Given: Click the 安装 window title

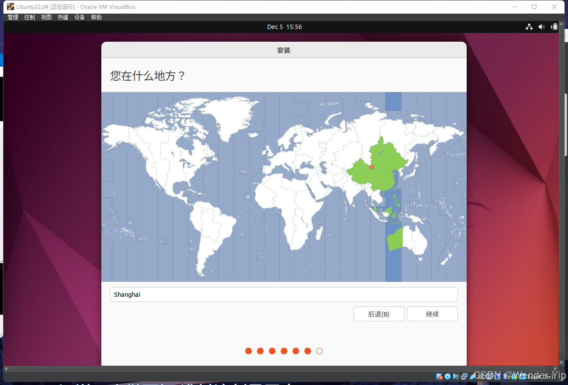Looking at the screenshot, I should pos(284,50).
